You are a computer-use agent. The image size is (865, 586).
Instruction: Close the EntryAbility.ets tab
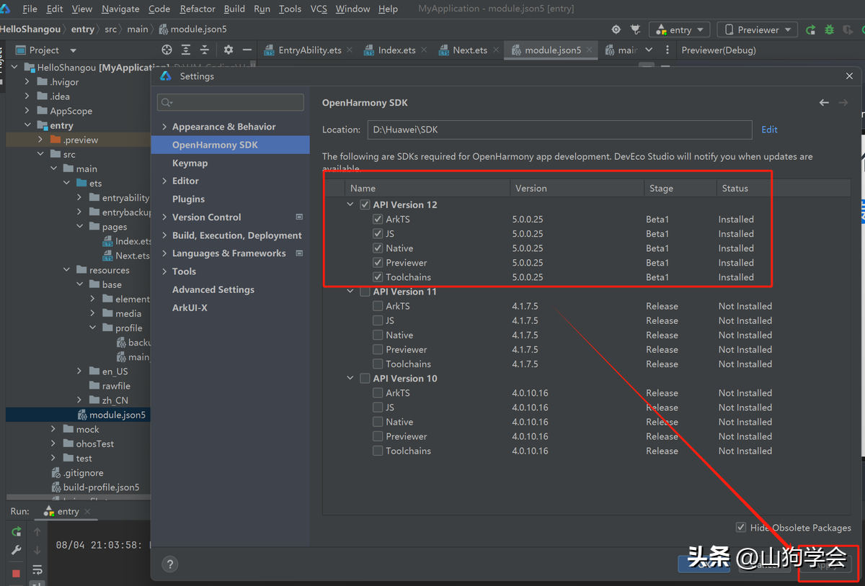[x=350, y=50]
